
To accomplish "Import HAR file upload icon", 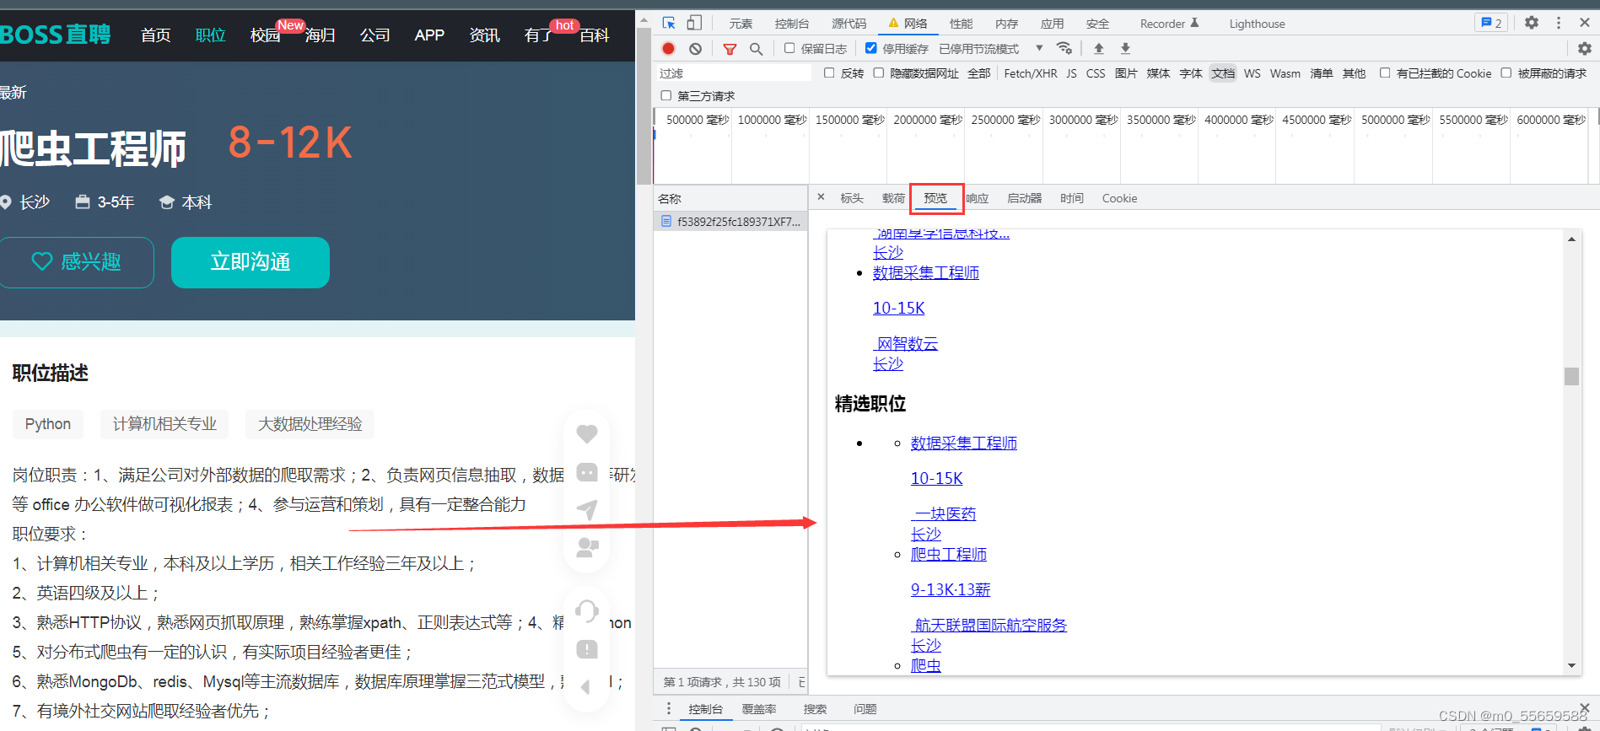I will (x=1098, y=49).
